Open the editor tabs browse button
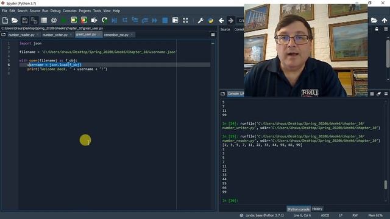The height and width of the screenshot is (219, 390). [4, 35]
